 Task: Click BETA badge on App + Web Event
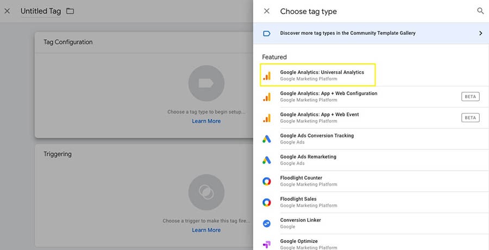pyautogui.click(x=471, y=118)
